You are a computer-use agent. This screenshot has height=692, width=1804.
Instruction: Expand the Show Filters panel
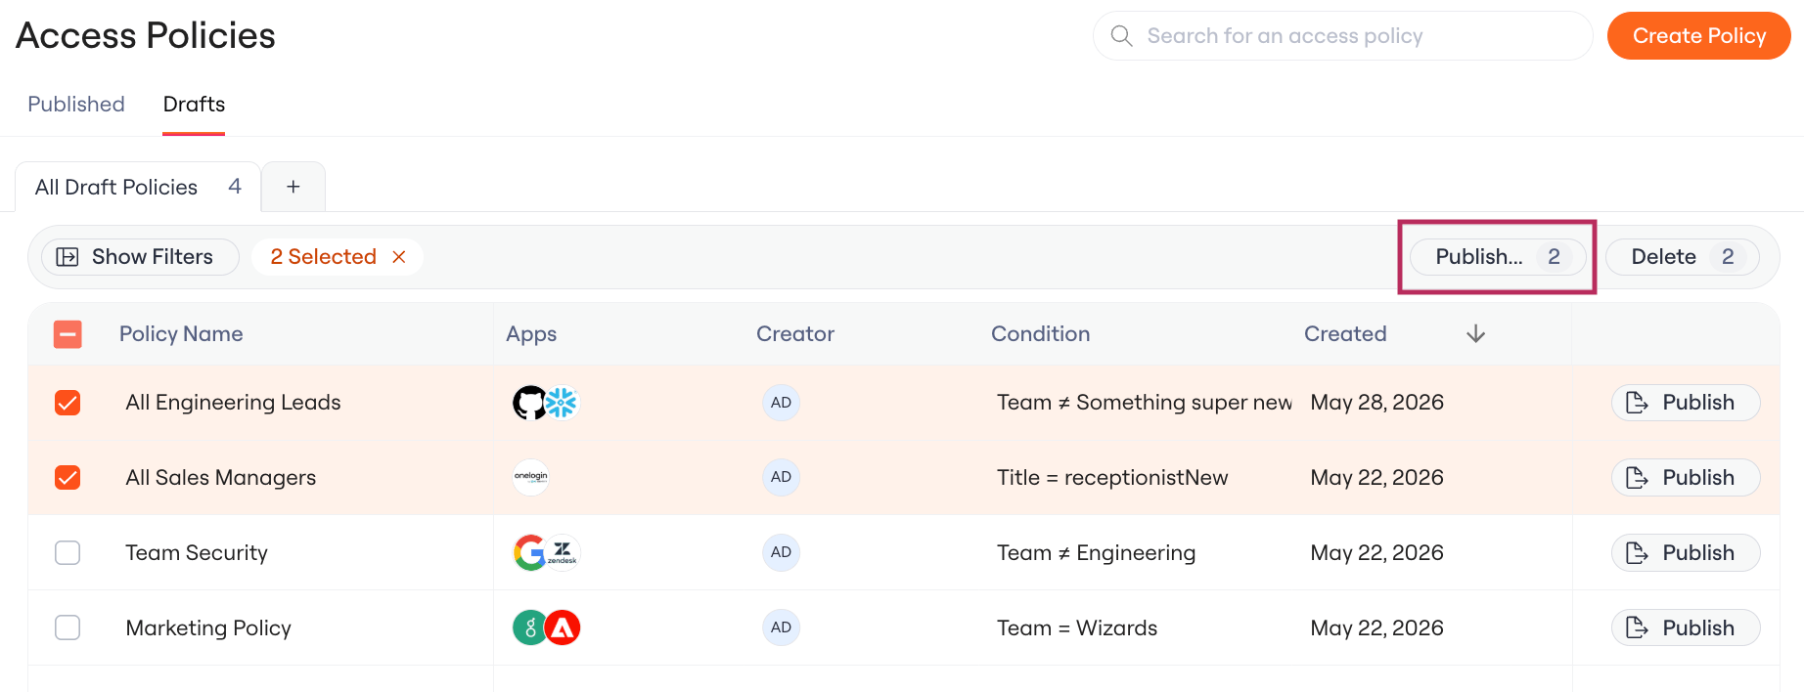pos(140,257)
